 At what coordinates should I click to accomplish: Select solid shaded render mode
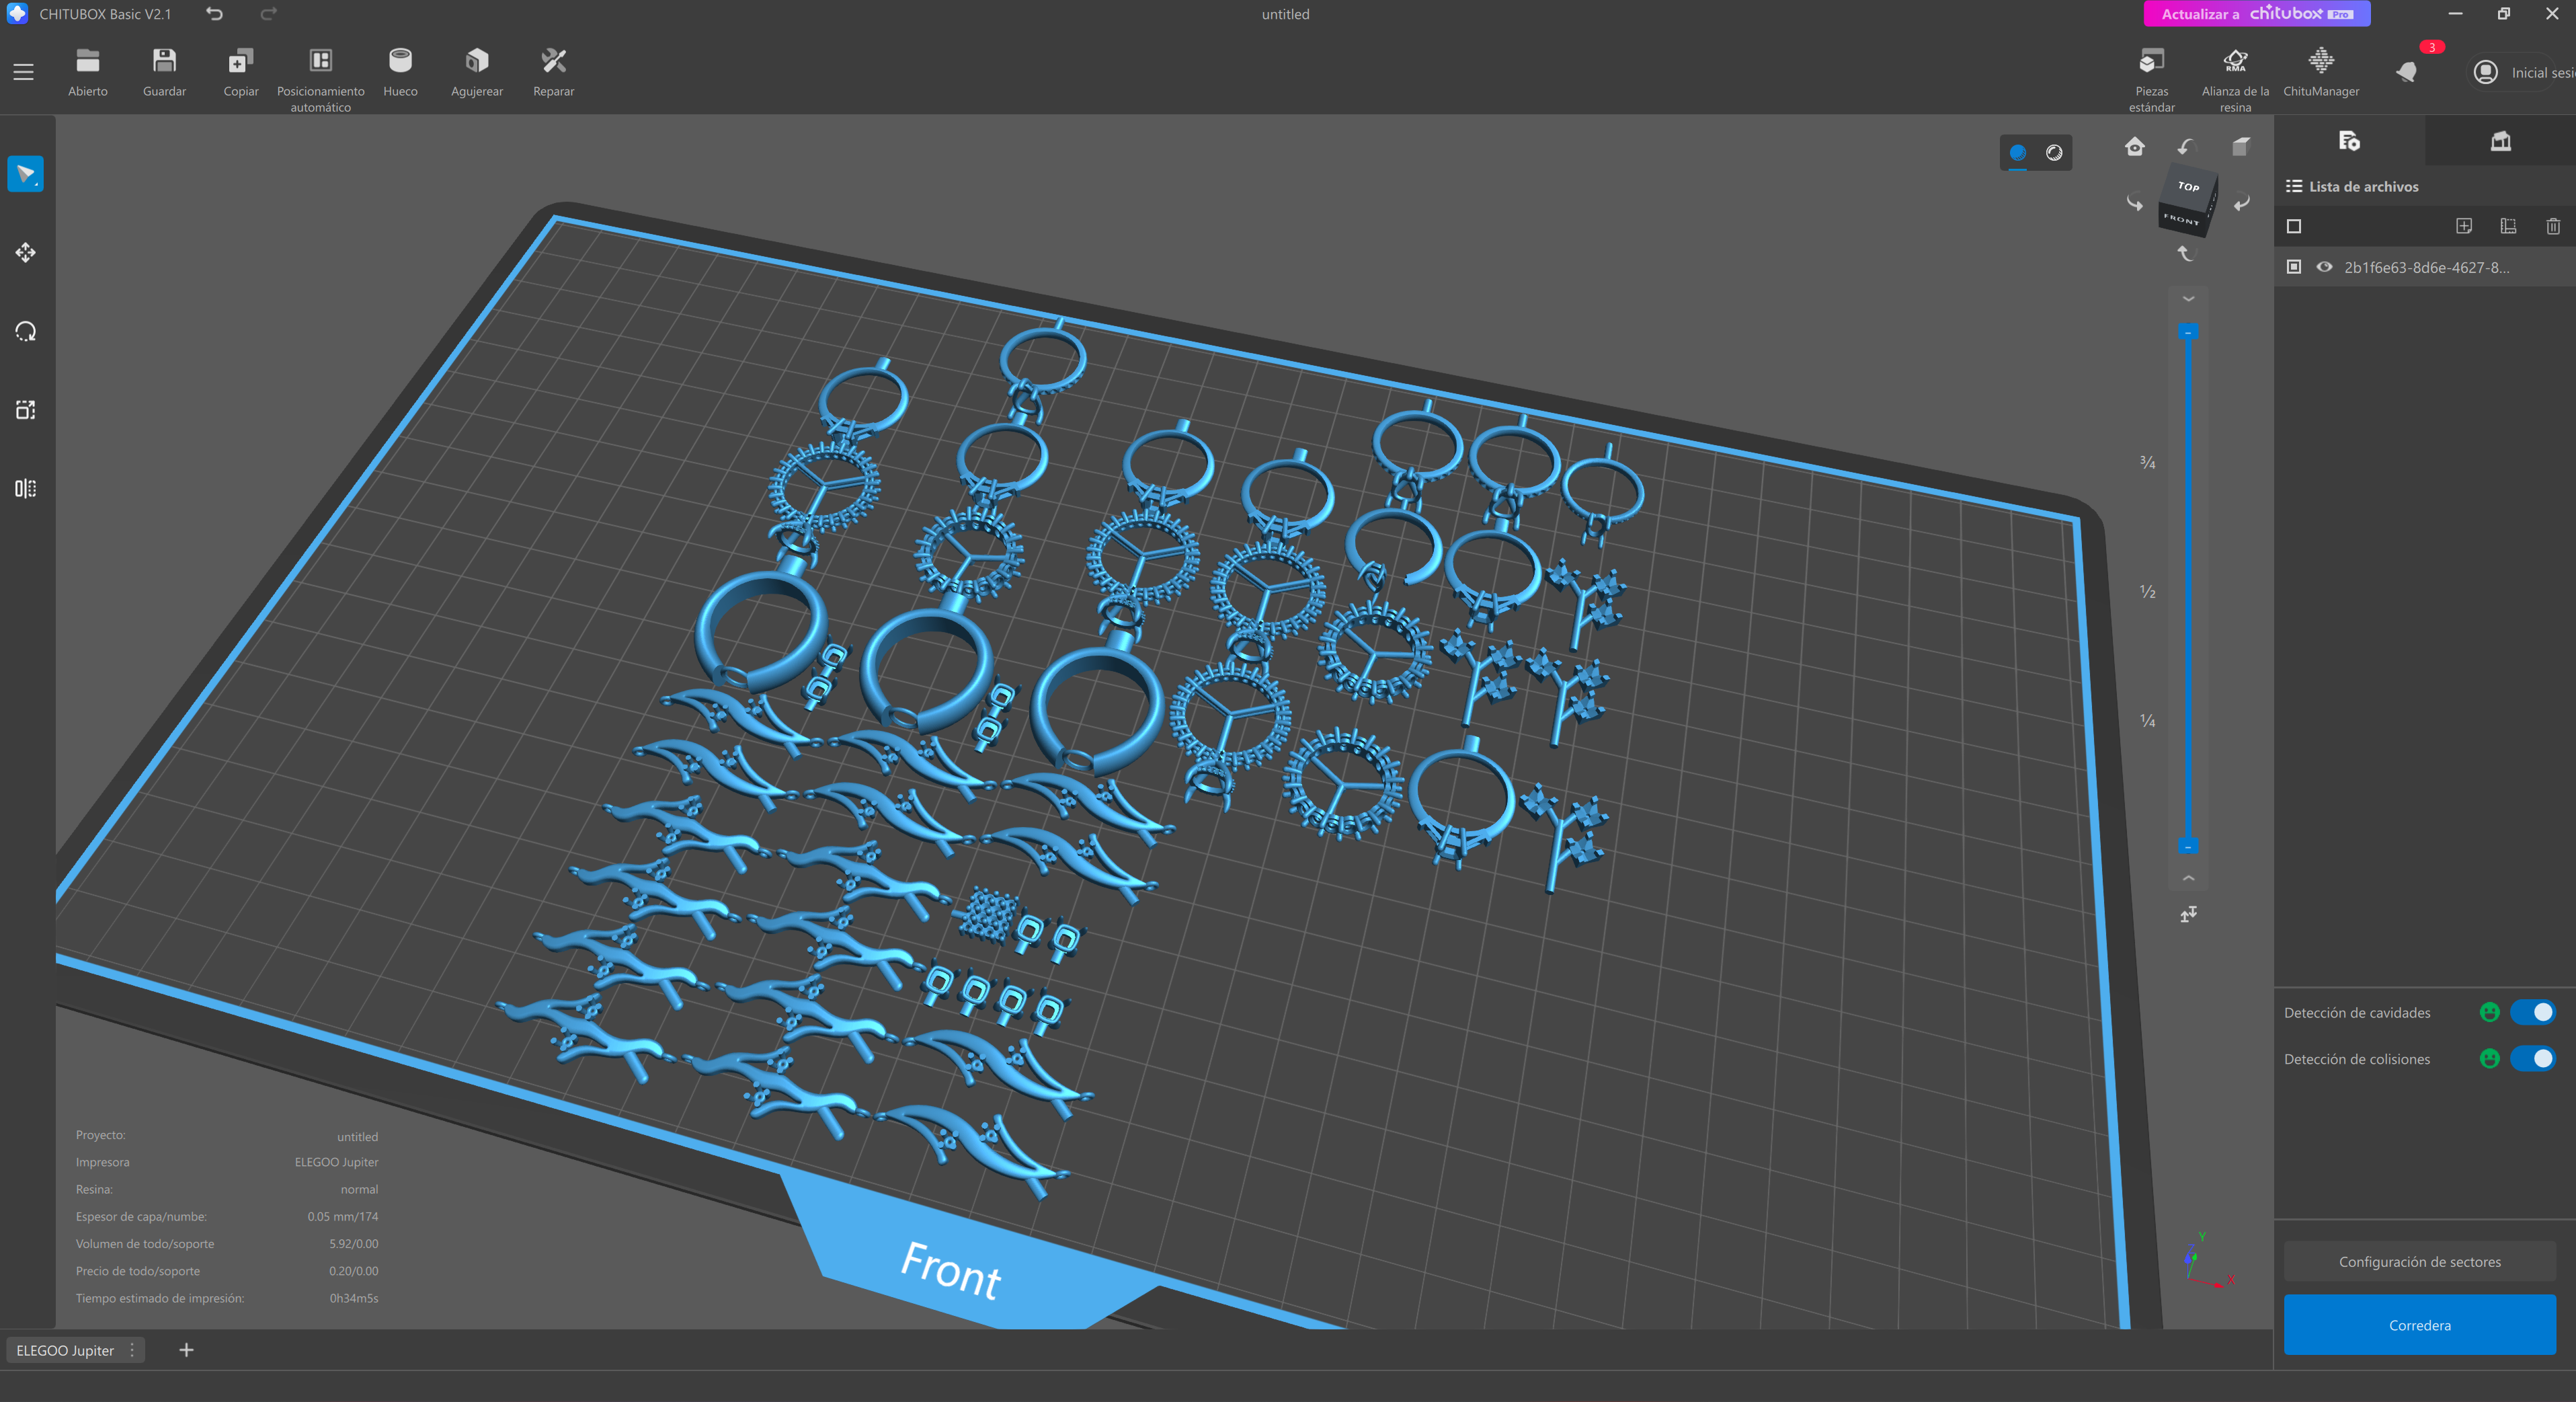click(x=2017, y=153)
